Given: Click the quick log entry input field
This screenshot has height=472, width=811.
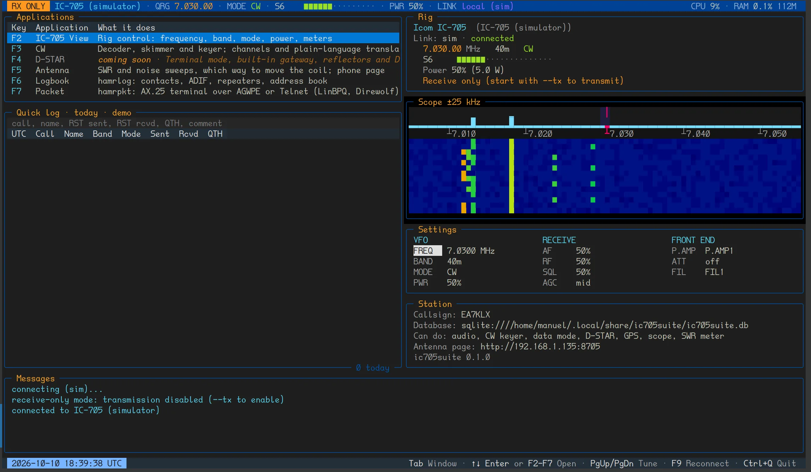Looking at the screenshot, I should [x=203, y=123].
